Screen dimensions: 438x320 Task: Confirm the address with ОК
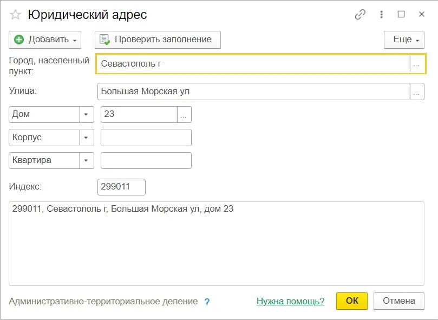tap(352, 301)
